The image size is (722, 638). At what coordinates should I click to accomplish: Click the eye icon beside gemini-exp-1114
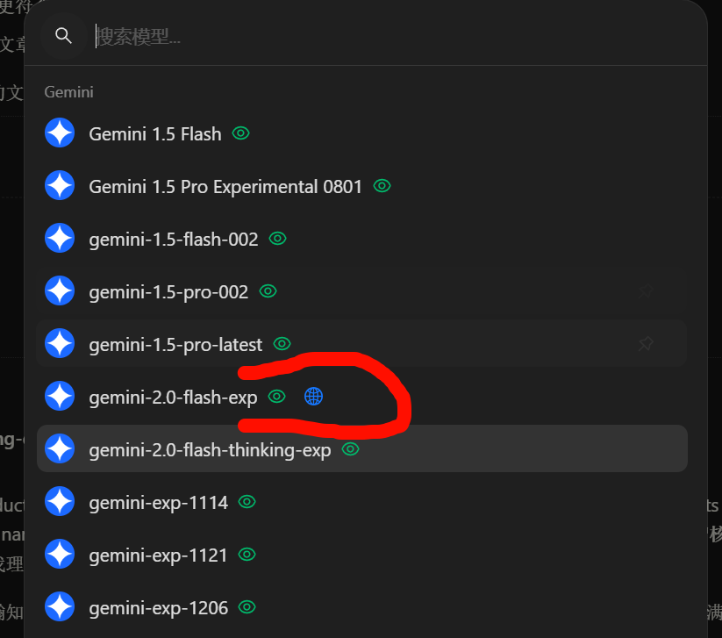pyautogui.click(x=247, y=502)
